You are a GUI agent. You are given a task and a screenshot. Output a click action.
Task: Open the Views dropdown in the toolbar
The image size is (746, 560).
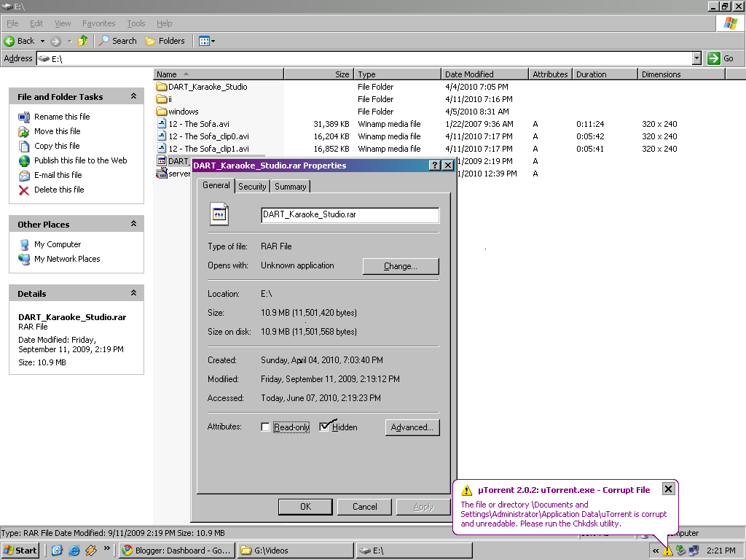pos(207,41)
